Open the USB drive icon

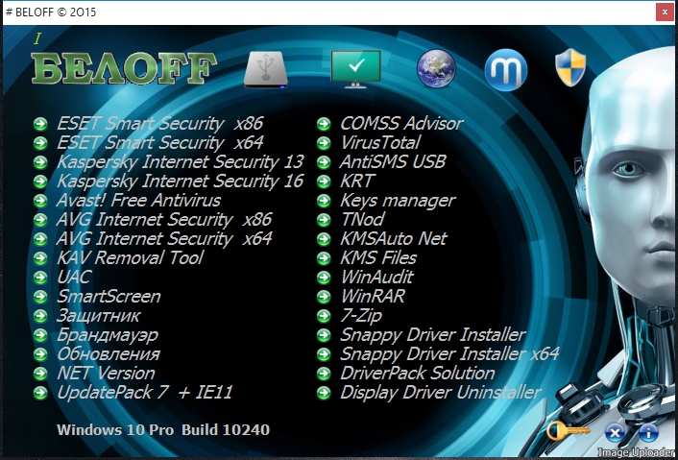click(265, 70)
